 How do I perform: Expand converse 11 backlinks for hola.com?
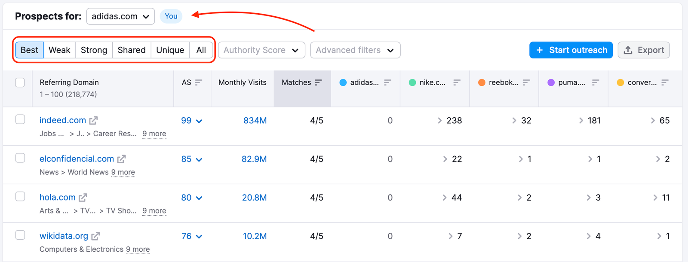pyautogui.click(x=655, y=198)
